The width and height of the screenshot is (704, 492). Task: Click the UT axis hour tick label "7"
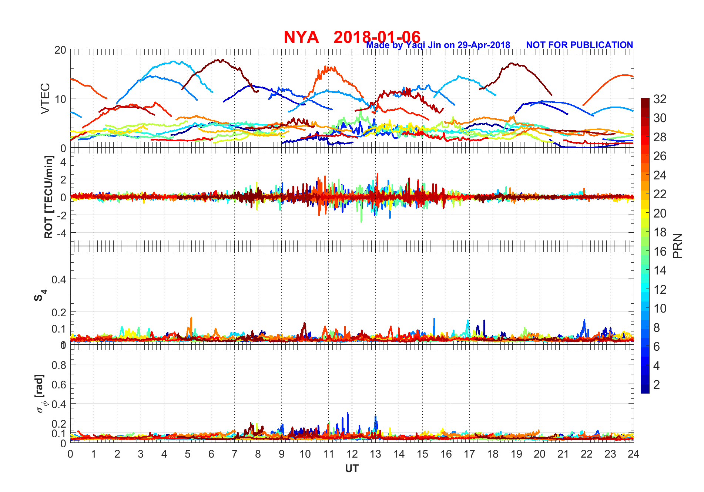(x=235, y=454)
